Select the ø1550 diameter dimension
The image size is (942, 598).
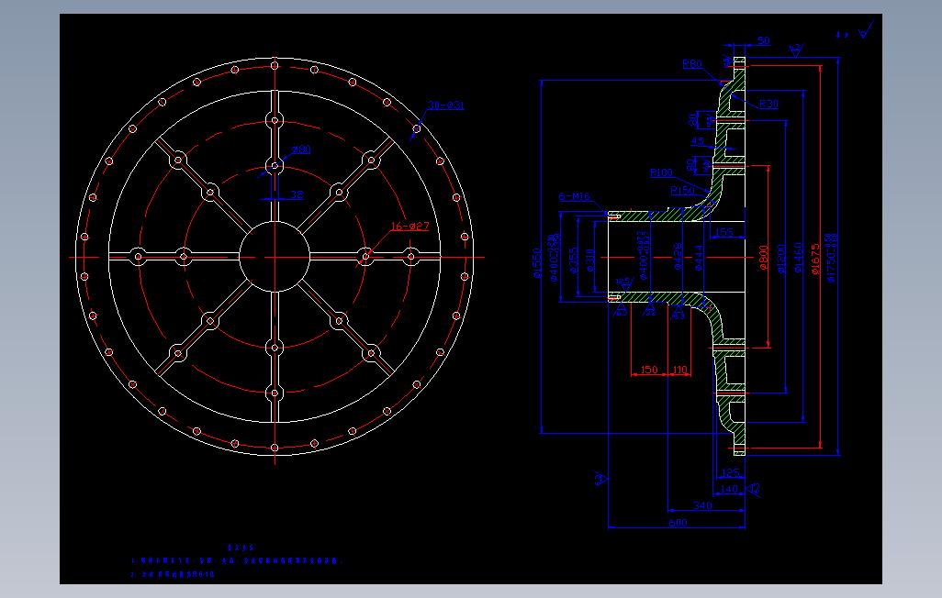pos(538,263)
